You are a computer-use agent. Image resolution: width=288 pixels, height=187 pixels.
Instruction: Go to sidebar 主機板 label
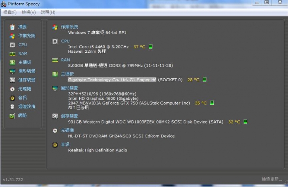click(x=25, y=62)
